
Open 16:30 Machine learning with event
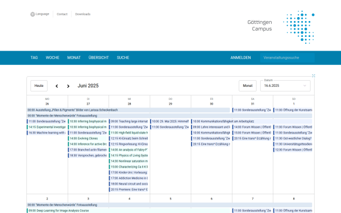[47, 132]
